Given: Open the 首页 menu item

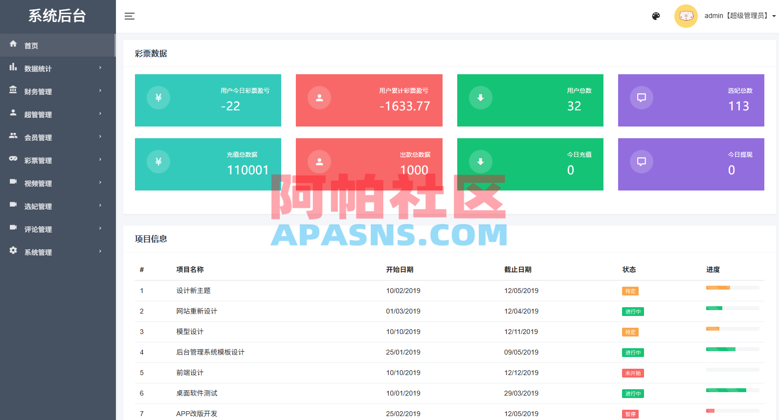Looking at the screenshot, I should [x=58, y=45].
